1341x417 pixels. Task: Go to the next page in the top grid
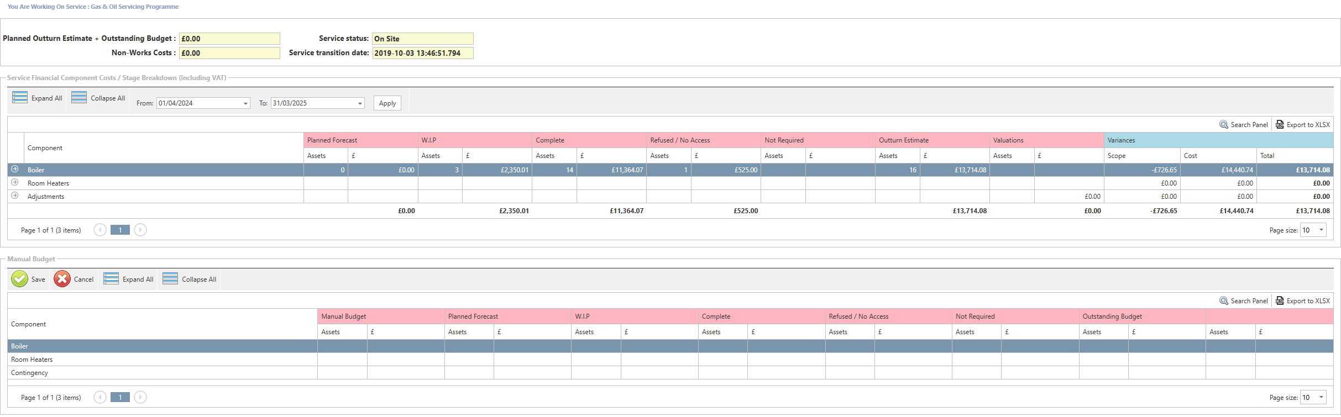click(140, 230)
